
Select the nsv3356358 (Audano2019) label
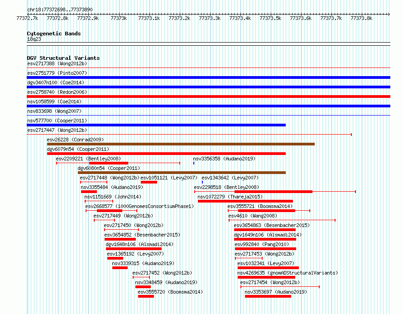pos(224,159)
